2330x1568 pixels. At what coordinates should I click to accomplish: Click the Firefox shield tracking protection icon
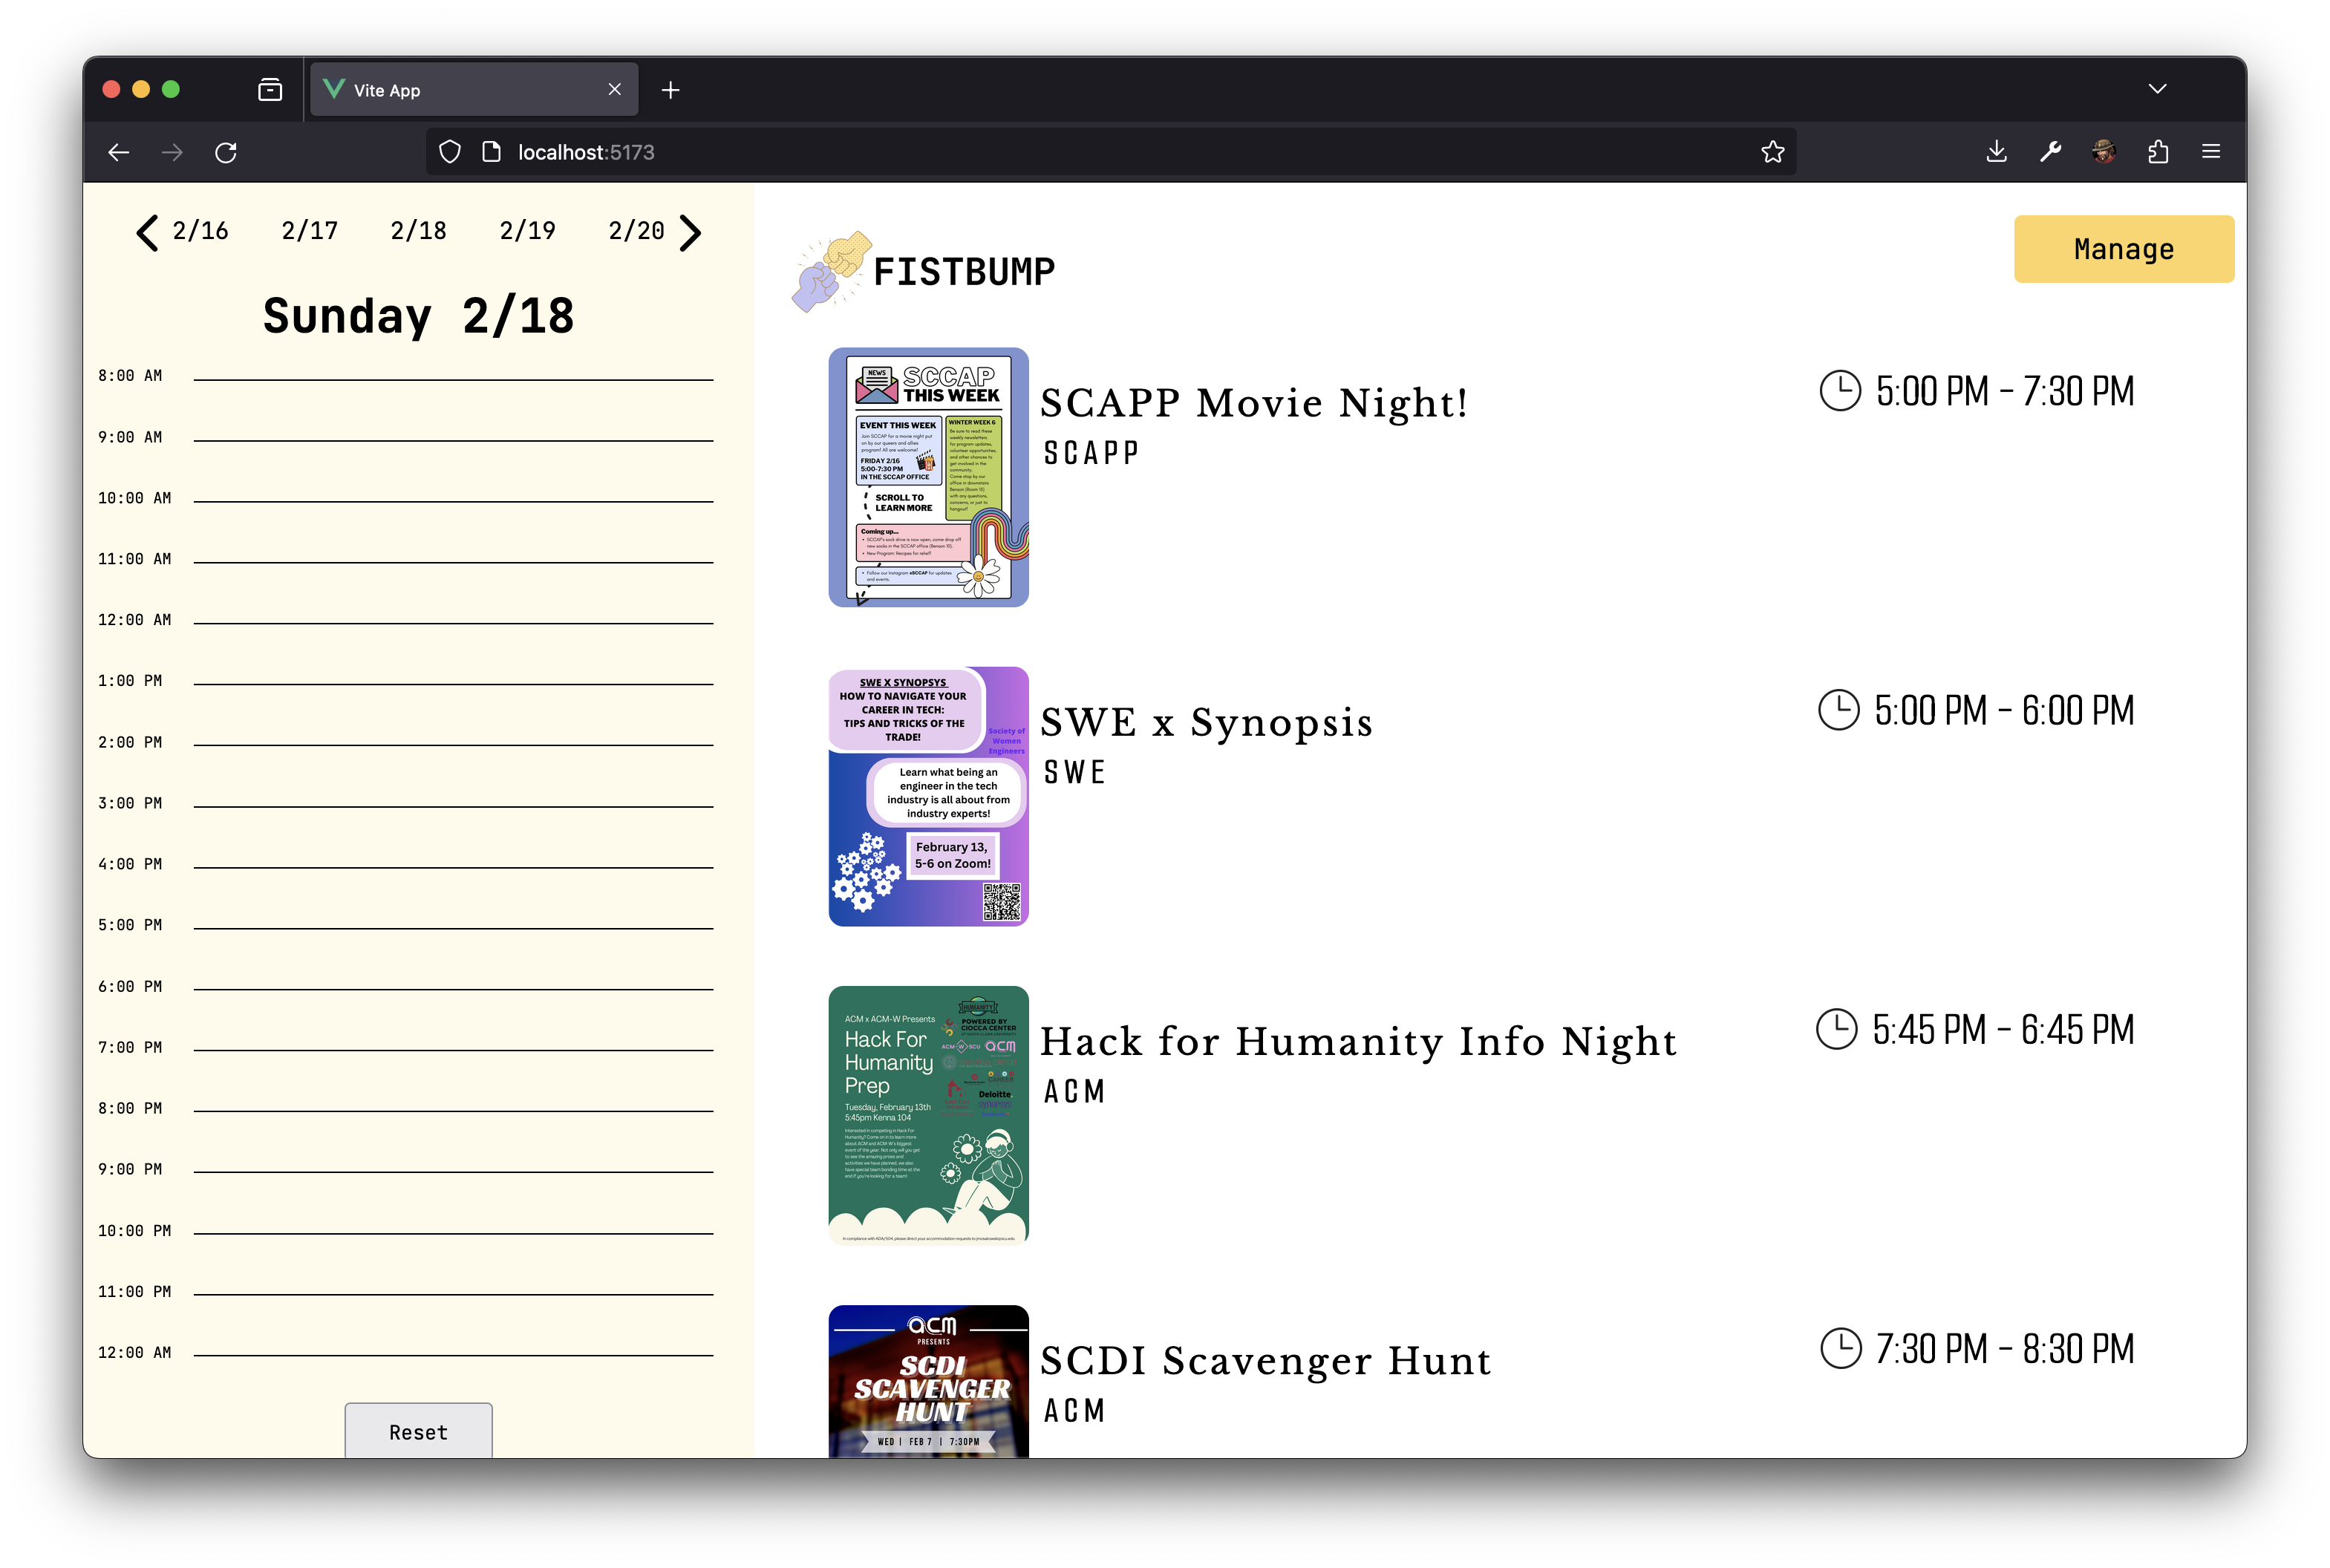[x=450, y=152]
